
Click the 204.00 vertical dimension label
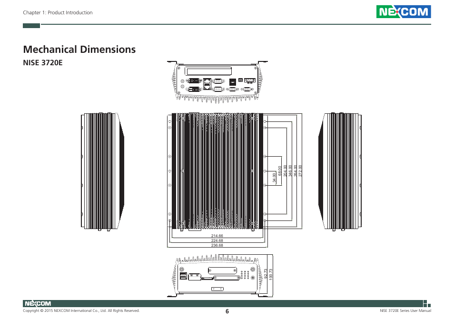click(x=285, y=171)
